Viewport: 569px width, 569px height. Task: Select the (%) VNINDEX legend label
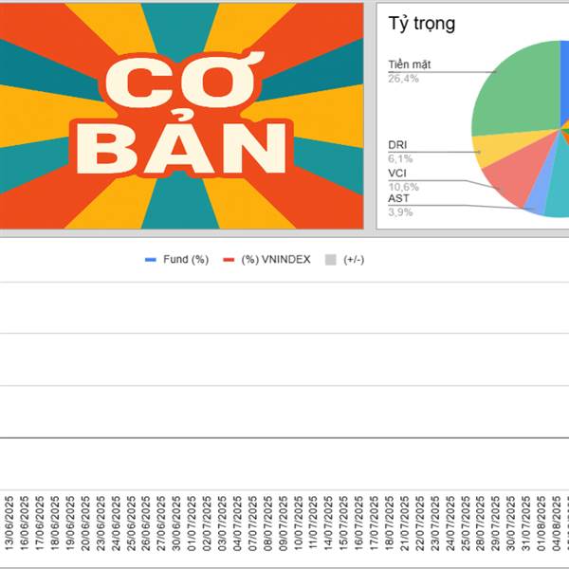[x=276, y=260]
